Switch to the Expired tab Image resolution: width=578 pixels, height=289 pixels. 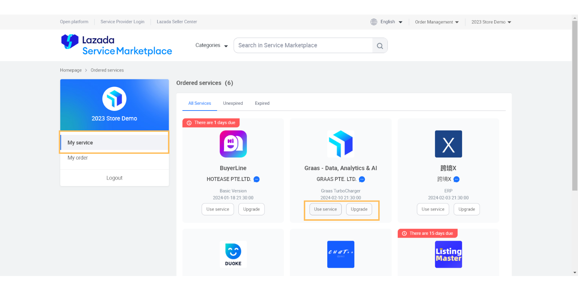tap(262, 103)
